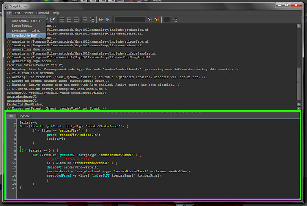This screenshot has height=206, width=307.
Task: Choose Save Script menu entry
Action: tap(25, 31)
